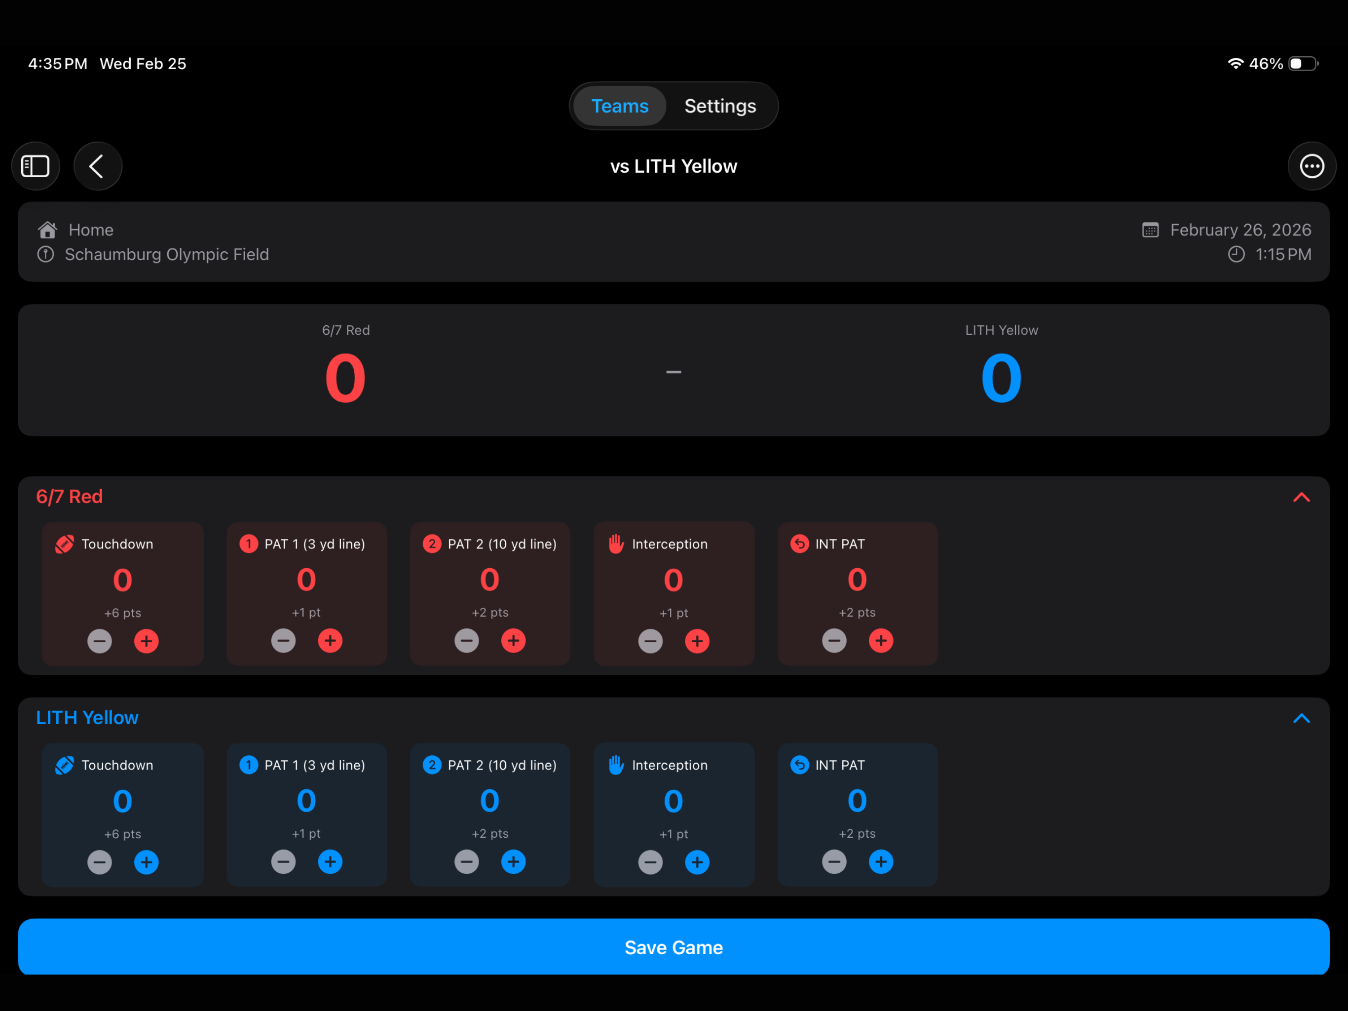This screenshot has height=1011, width=1348.
Task: Add a PAT 1 for LITH Yellow
Action: click(330, 861)
